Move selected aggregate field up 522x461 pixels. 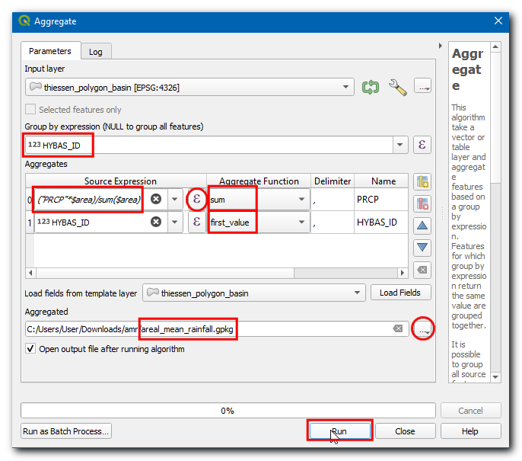click(x=422, y=226)
